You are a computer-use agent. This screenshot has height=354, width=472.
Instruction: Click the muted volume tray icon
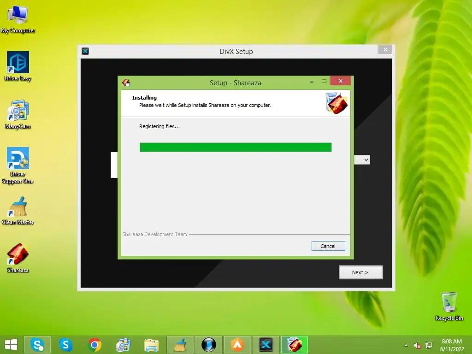coord(417,345)
